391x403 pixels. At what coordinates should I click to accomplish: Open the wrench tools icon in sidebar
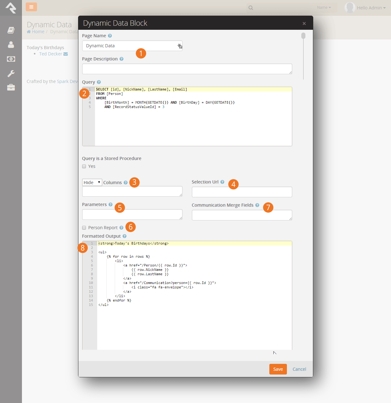pyautogui.click(x=11, y=73)
